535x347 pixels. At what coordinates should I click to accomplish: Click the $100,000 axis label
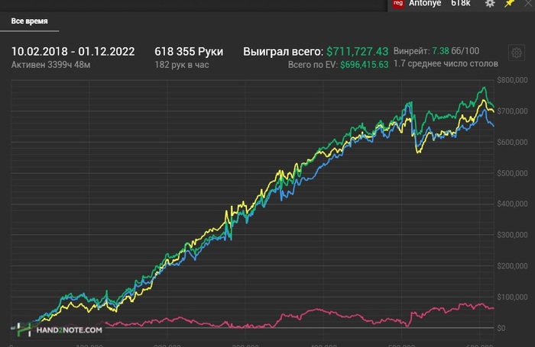(x=512, y=297)
